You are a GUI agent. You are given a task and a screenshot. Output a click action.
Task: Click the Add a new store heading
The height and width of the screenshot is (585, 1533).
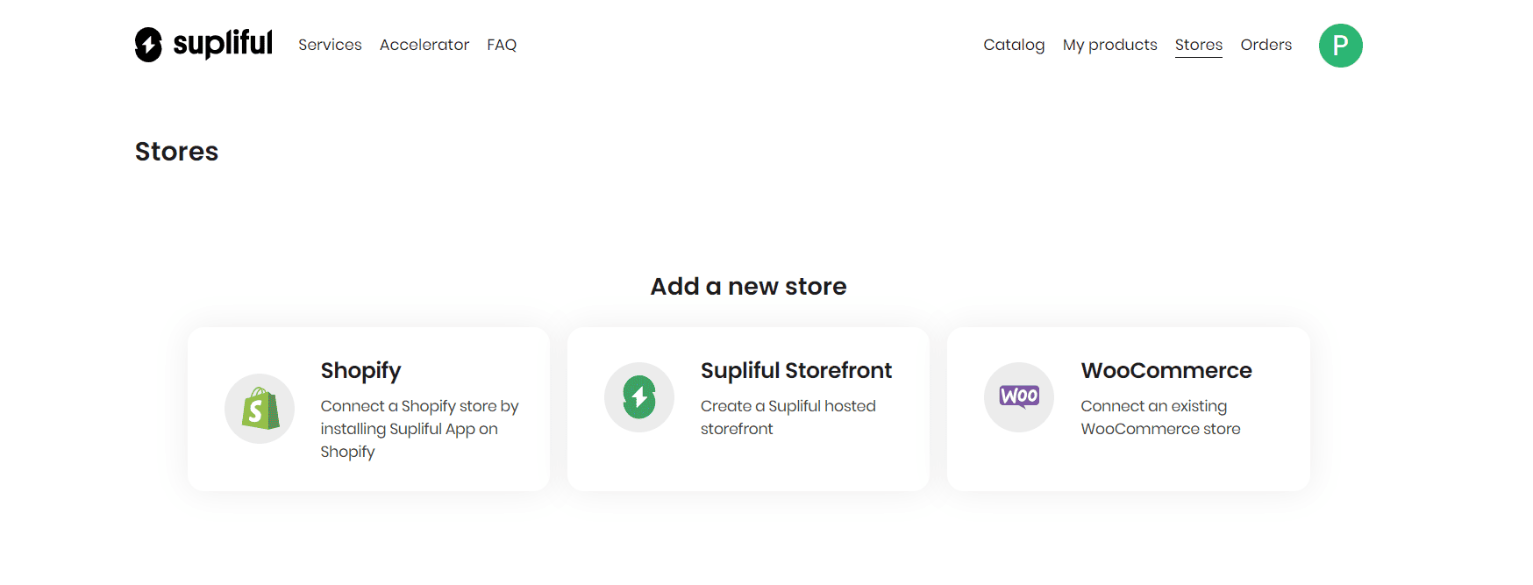pyautogui.click(x=748, y=286)
